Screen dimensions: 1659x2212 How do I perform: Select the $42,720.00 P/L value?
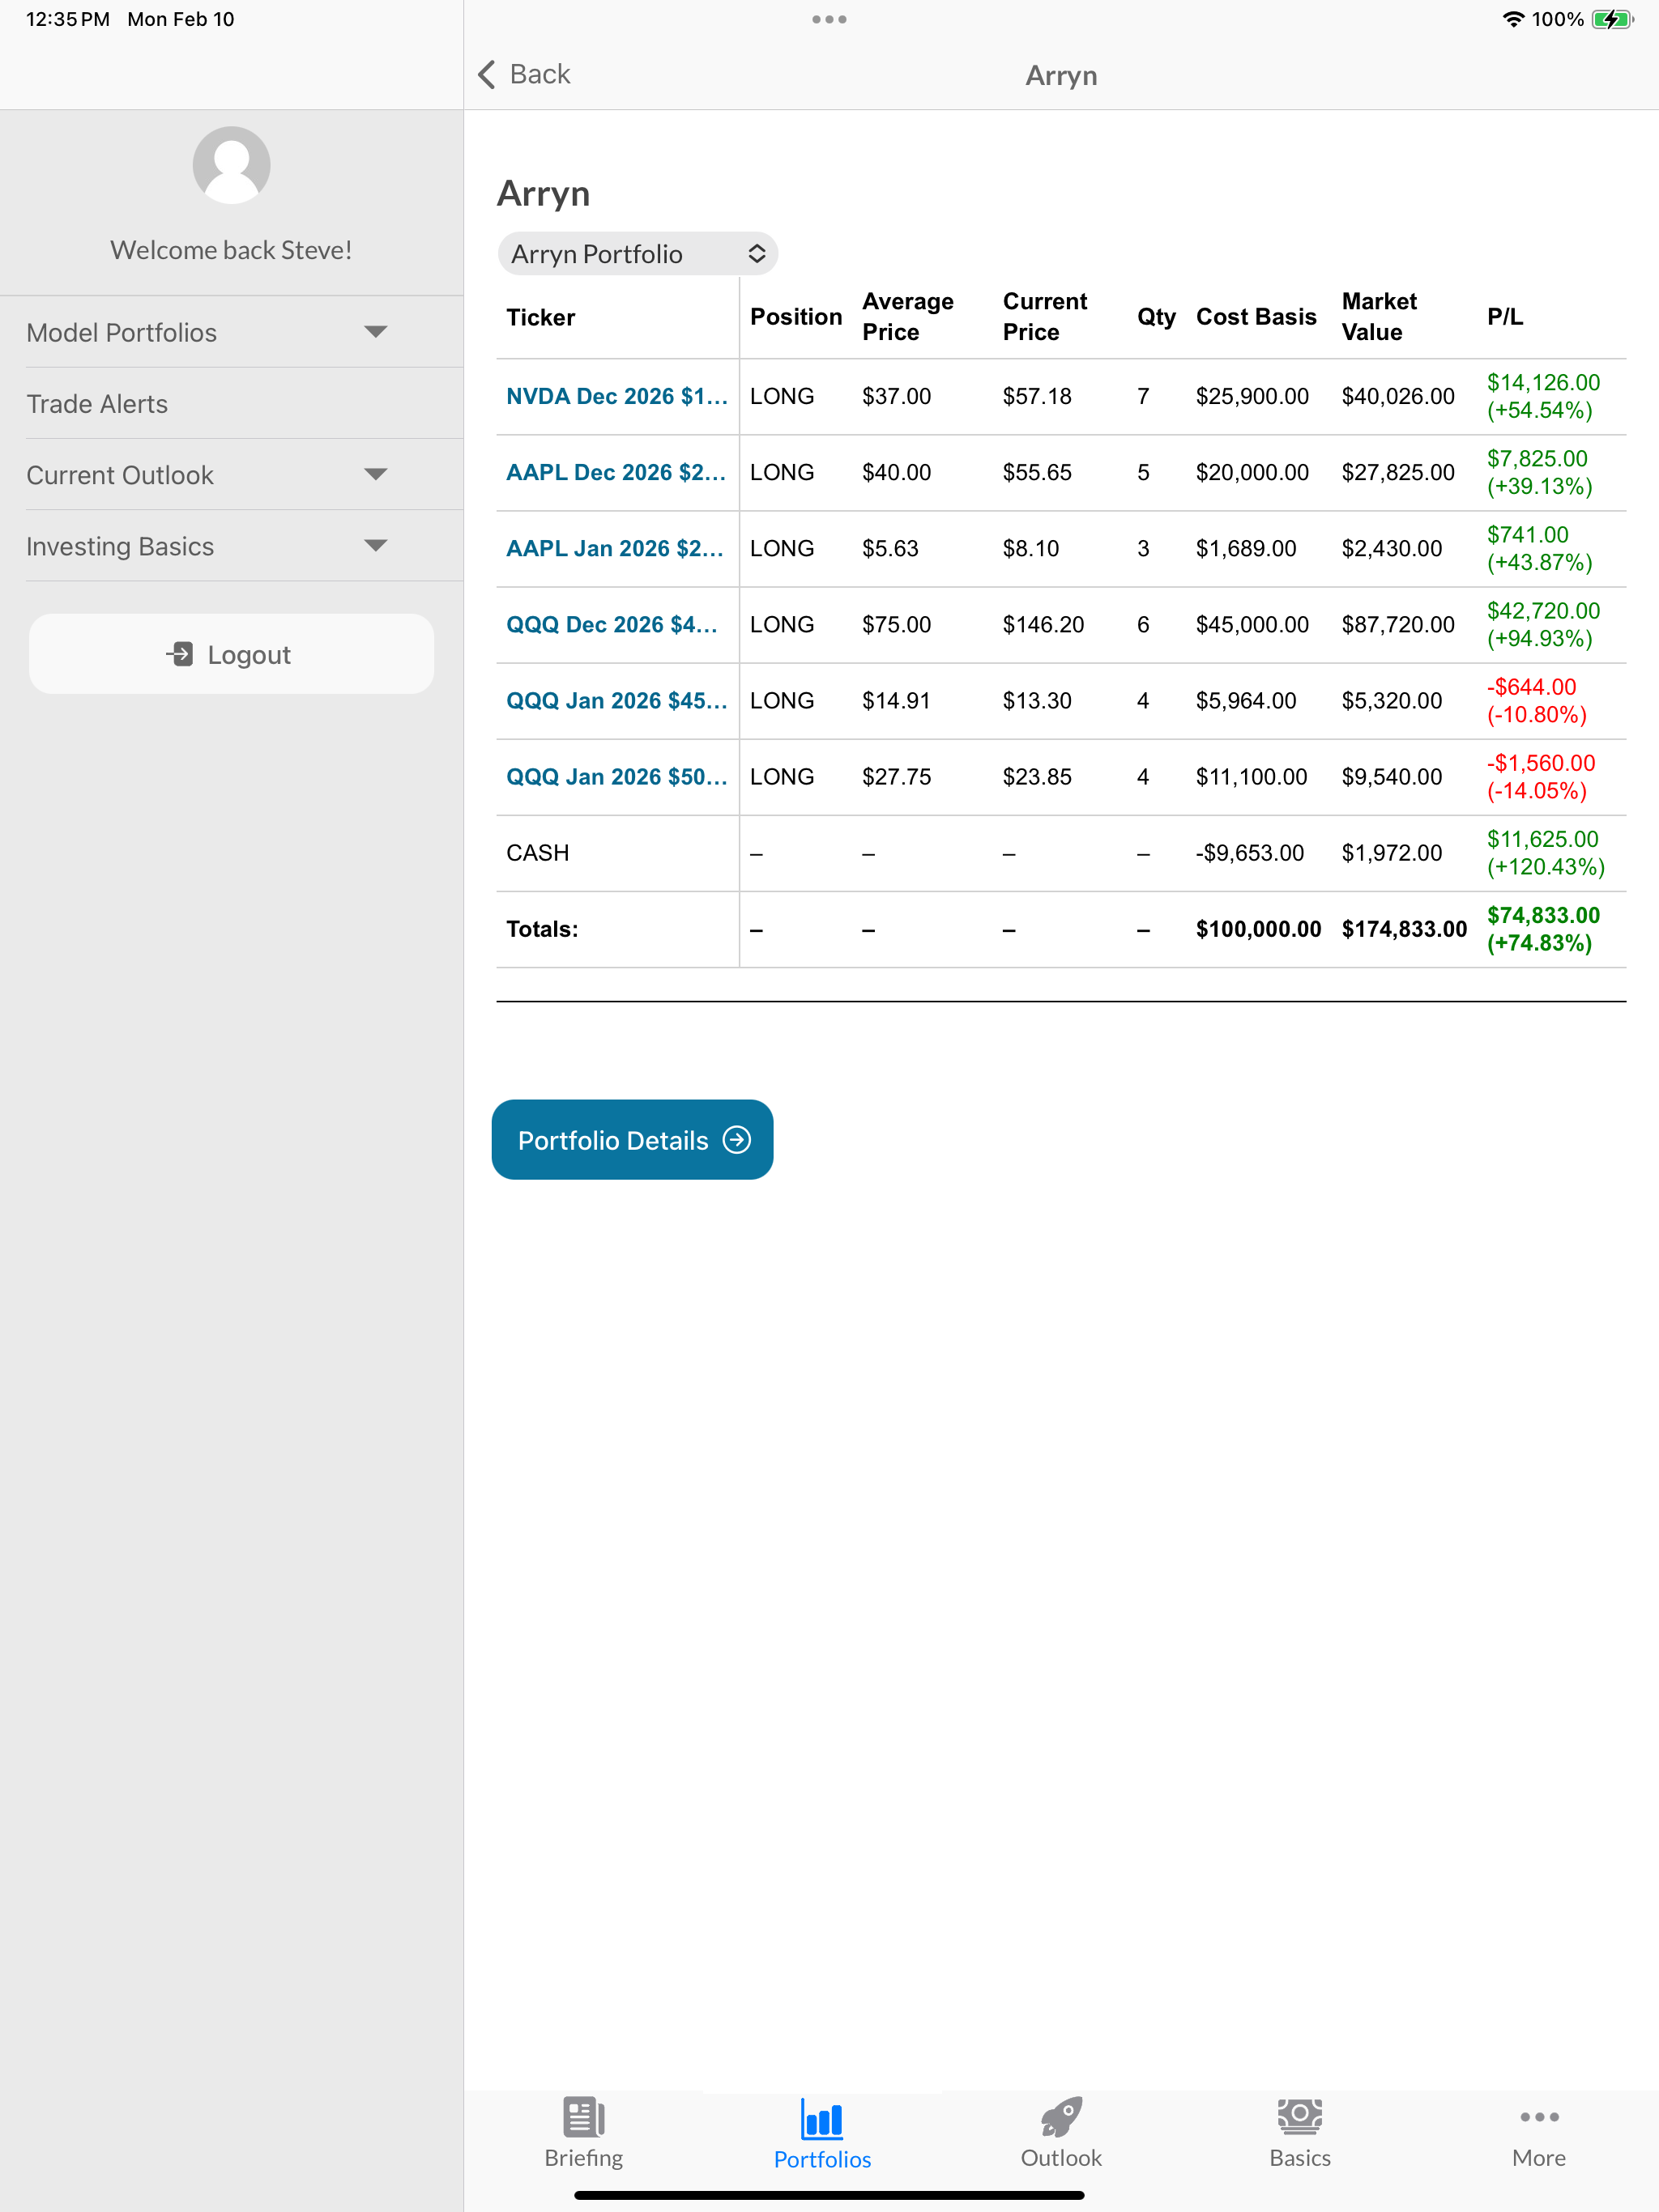[1543, 611]
